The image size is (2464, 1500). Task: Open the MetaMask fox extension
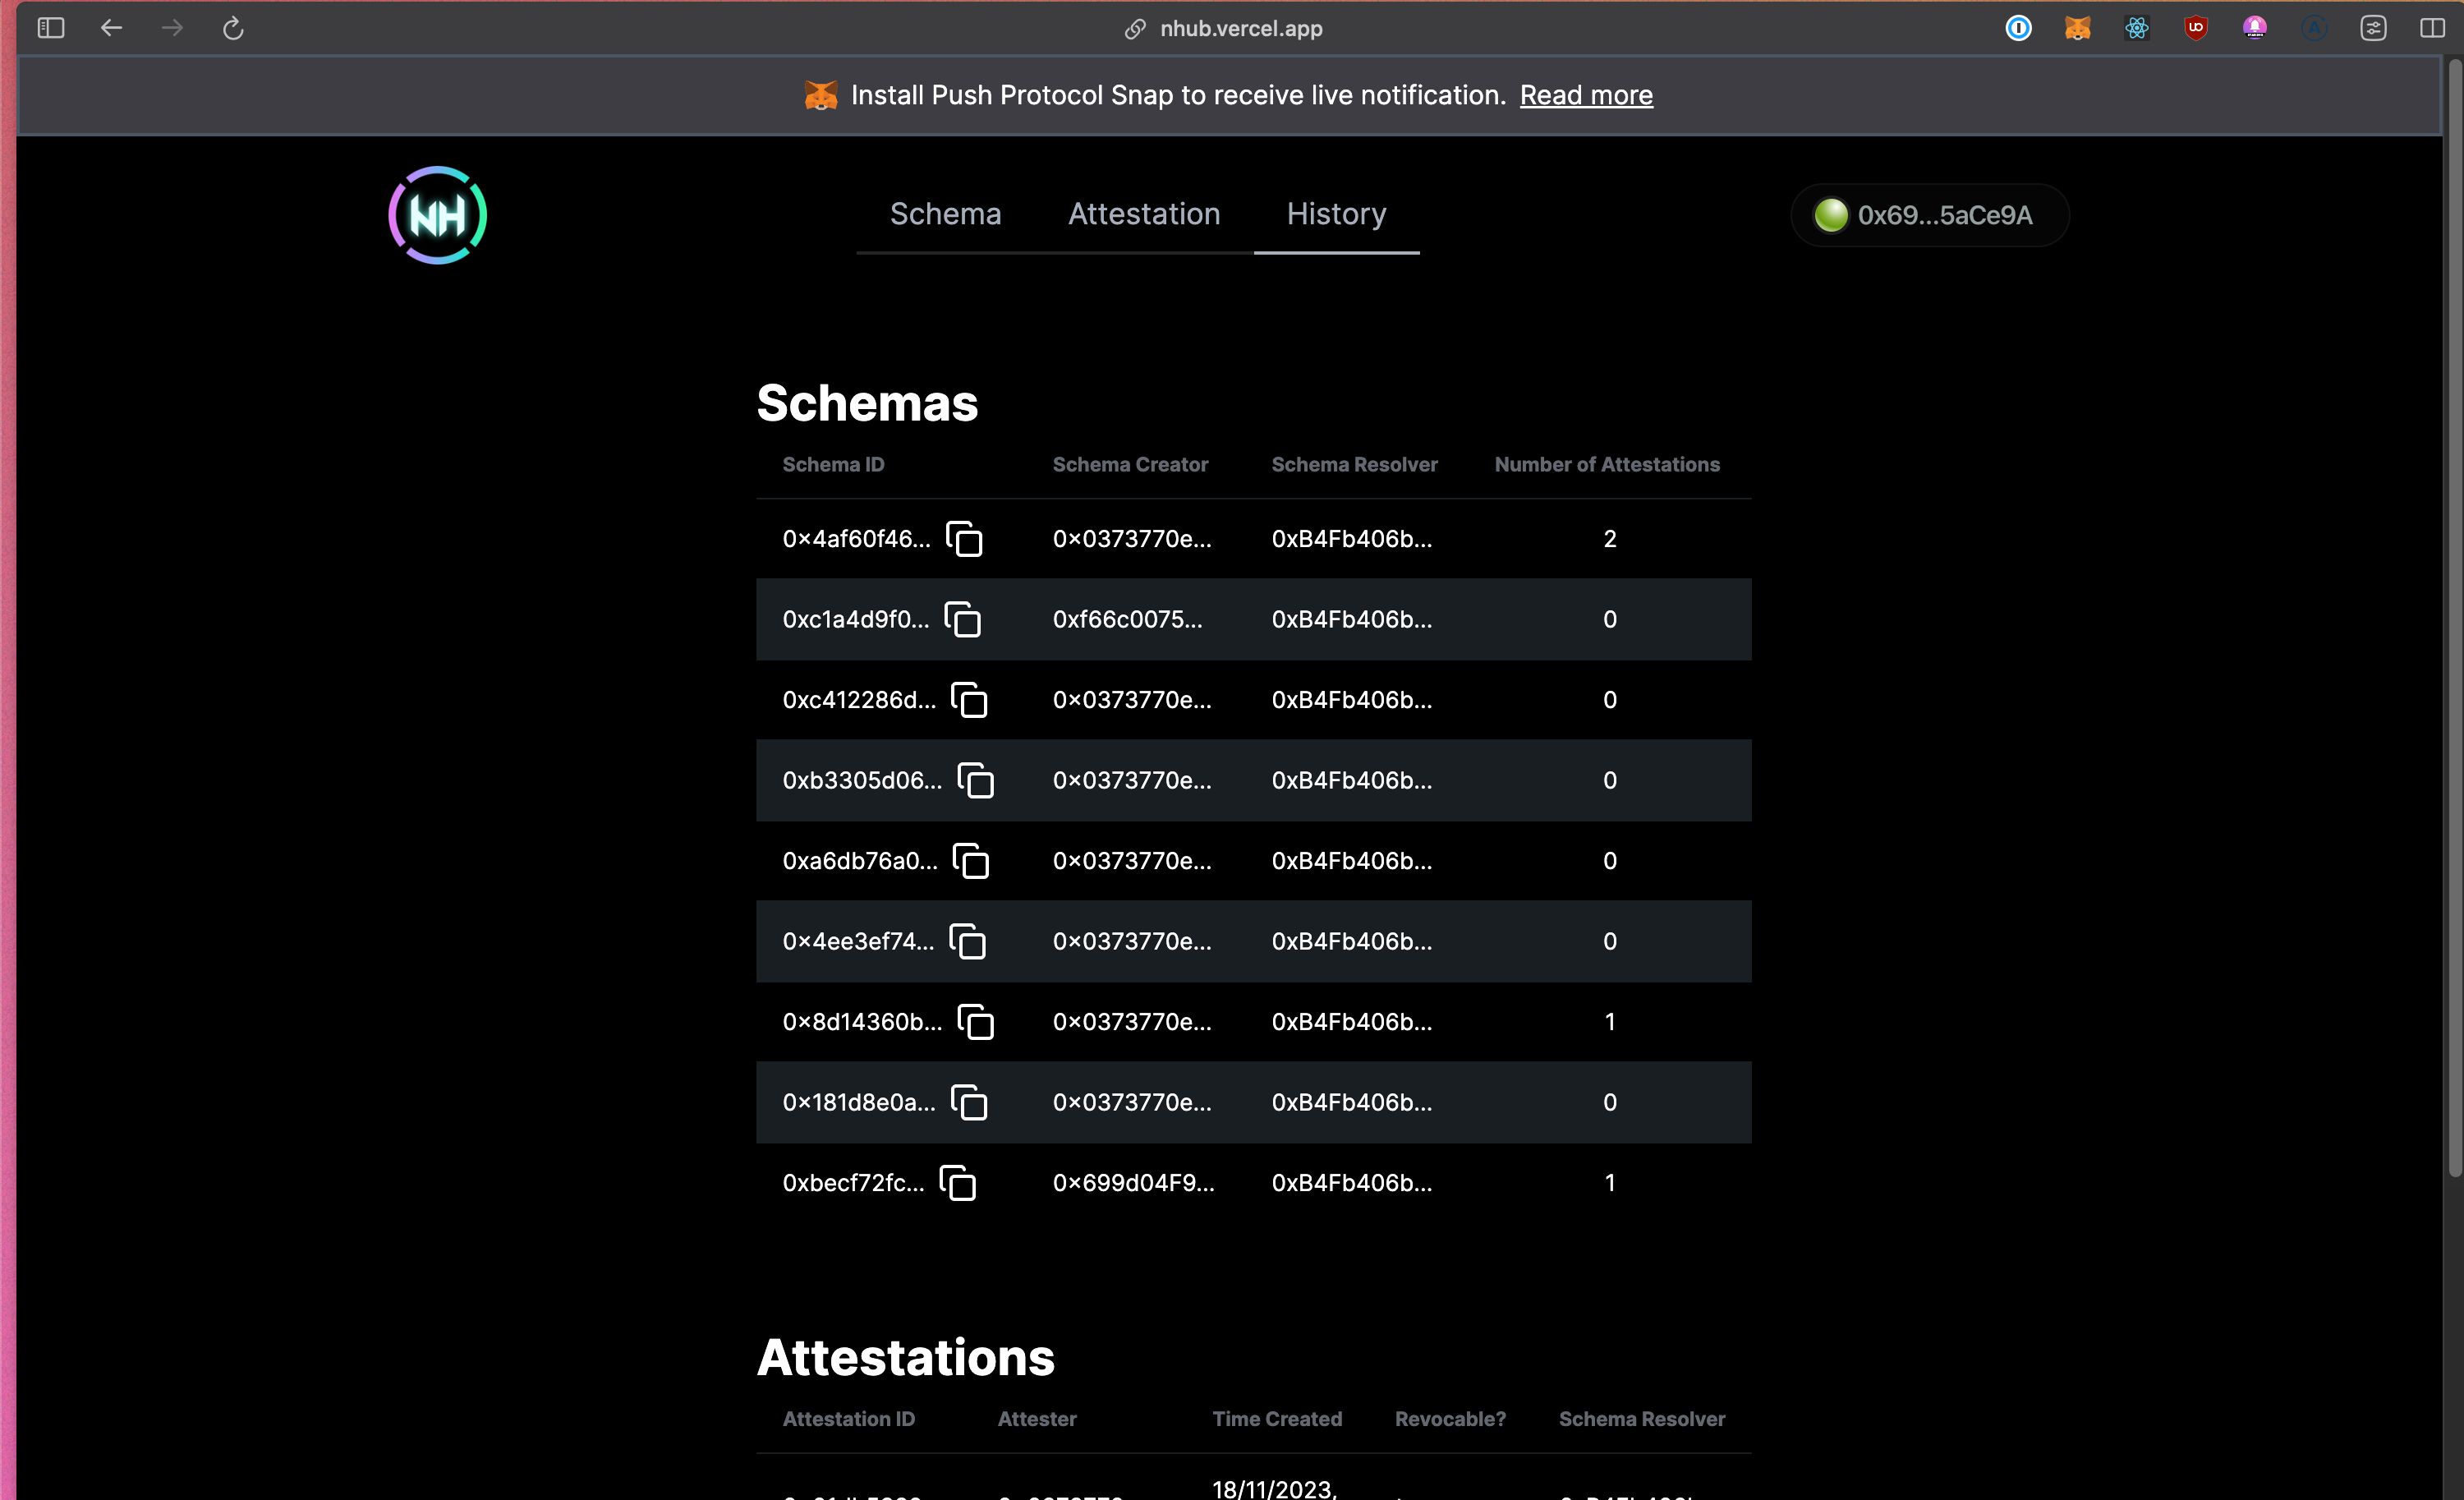(x=2077, y=28)
